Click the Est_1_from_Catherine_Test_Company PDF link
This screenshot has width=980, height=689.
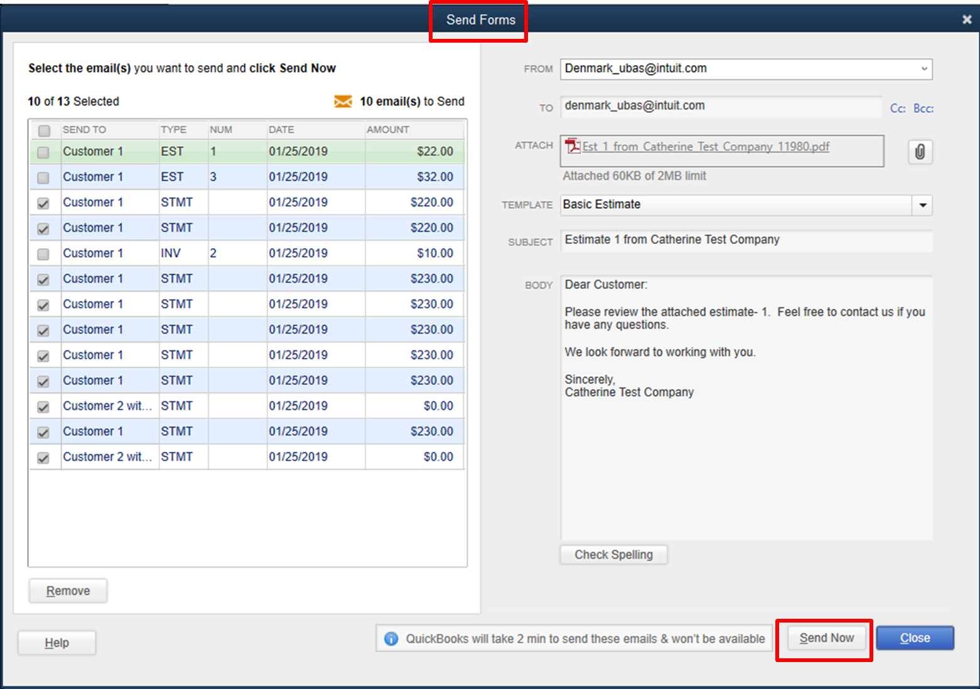(706, 146)
